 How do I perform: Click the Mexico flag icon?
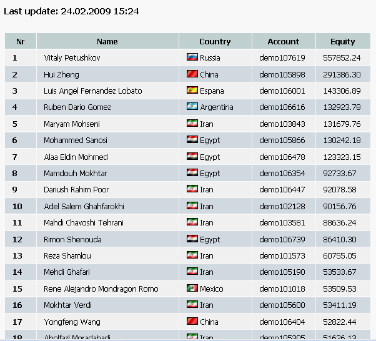click(x=192, y=289)
